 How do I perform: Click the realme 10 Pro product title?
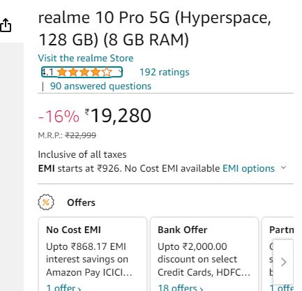(x=155, y=29)
